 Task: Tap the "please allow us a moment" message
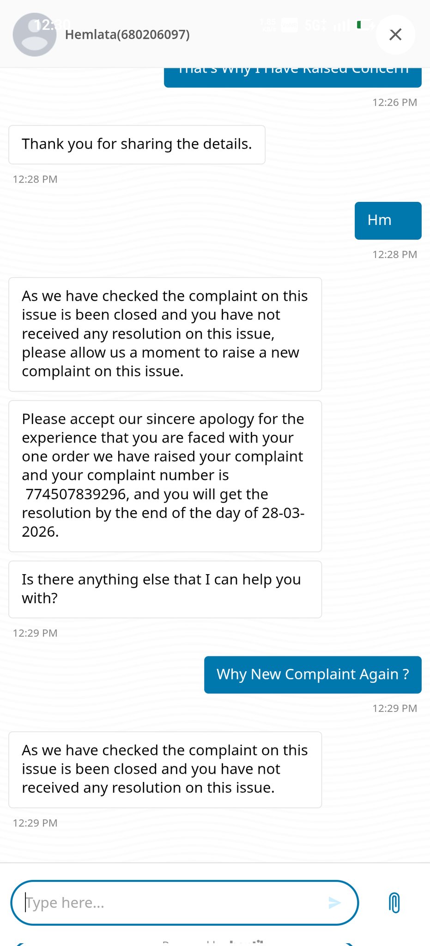[x=165, y=334]
